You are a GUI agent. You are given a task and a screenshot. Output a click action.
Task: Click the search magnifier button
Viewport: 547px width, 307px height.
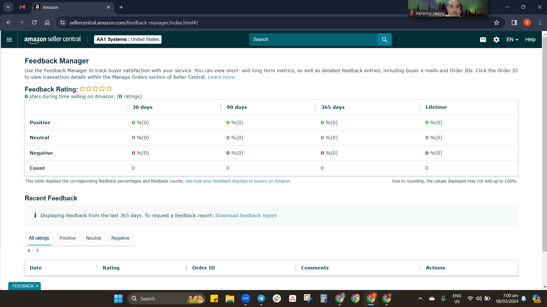click(384, 40)
